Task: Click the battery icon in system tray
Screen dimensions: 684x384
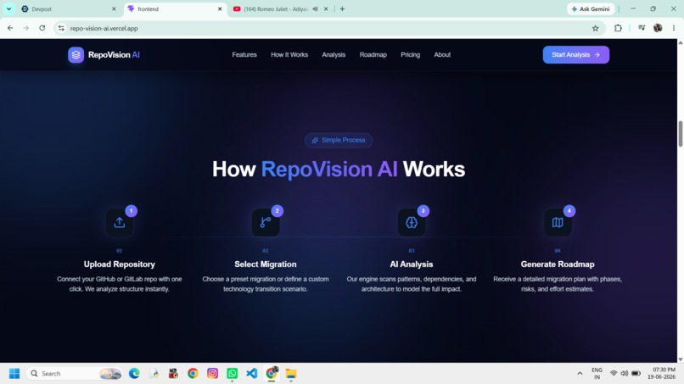Action: click(x=636, y=374)
